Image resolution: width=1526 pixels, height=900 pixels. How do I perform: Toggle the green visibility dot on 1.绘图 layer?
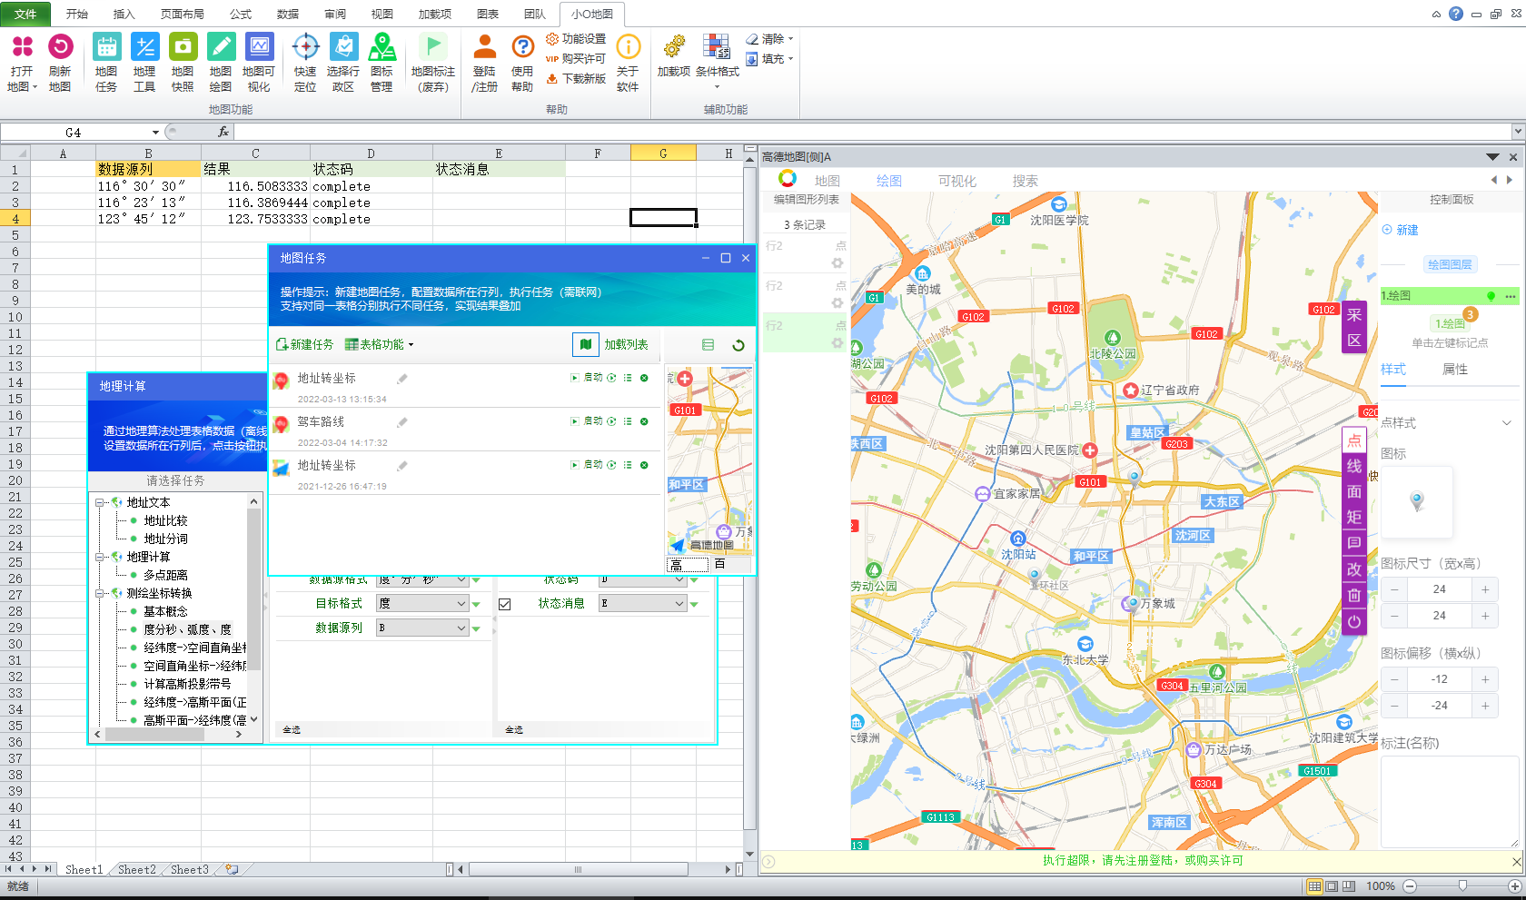pos(1491,296)
